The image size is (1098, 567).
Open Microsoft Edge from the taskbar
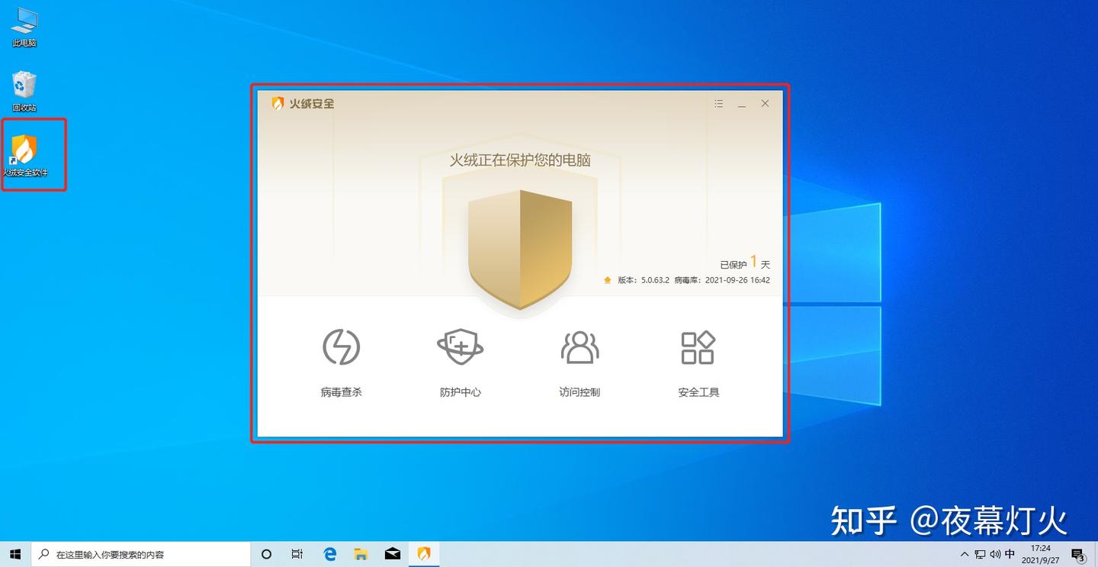[x=329, y=554]
